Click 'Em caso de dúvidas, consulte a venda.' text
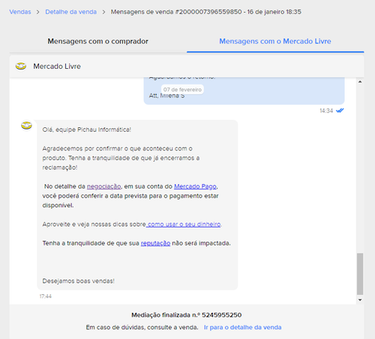 142,327
